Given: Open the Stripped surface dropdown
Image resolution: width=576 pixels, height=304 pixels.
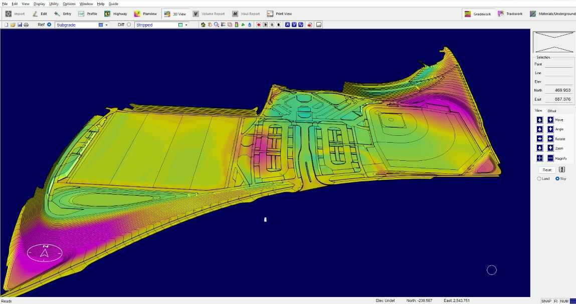Looking at the screenshot, I should point(186,25).
